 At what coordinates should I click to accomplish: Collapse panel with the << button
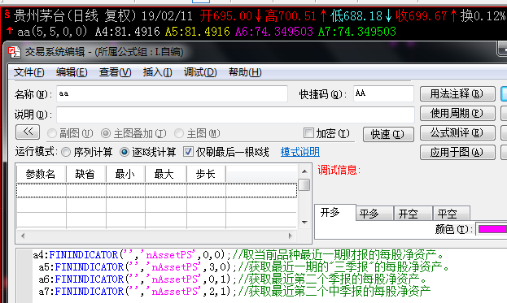(28, 132)
